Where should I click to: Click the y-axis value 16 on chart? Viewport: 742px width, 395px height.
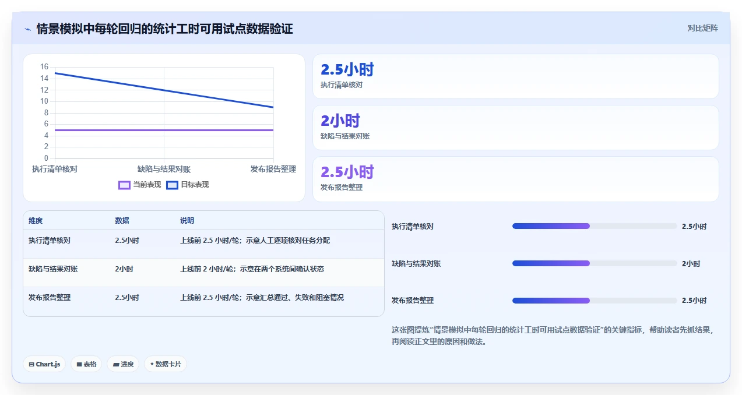tap(44, 67)
